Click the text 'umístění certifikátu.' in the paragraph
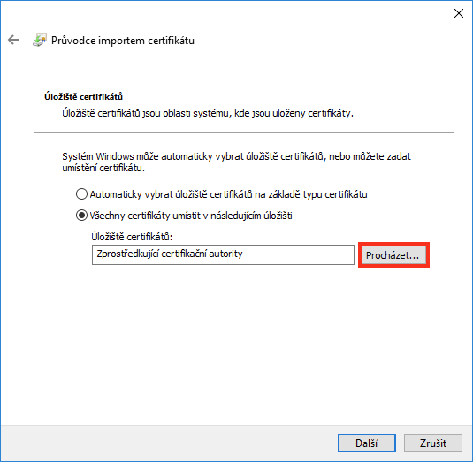473x462 pixels. click(x=103, y=168)
